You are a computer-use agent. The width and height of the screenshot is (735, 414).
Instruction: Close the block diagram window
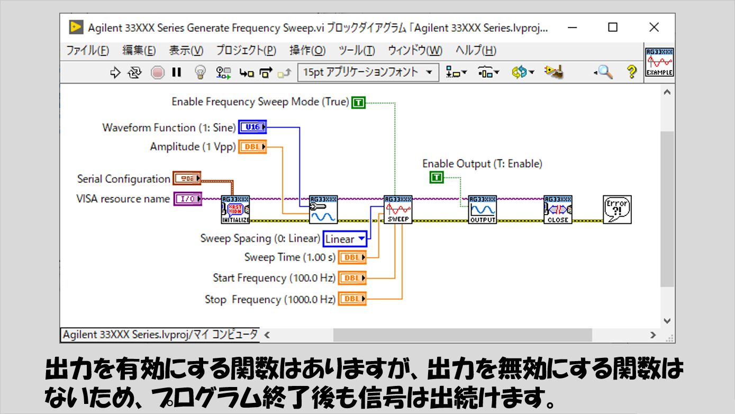pyautogui.click(x=654, y=28)
